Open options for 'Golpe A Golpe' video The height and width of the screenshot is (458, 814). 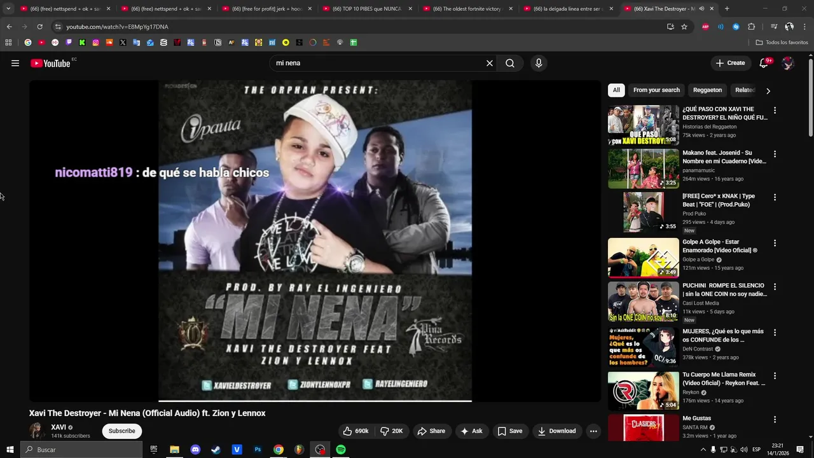(x=775, y=243)
